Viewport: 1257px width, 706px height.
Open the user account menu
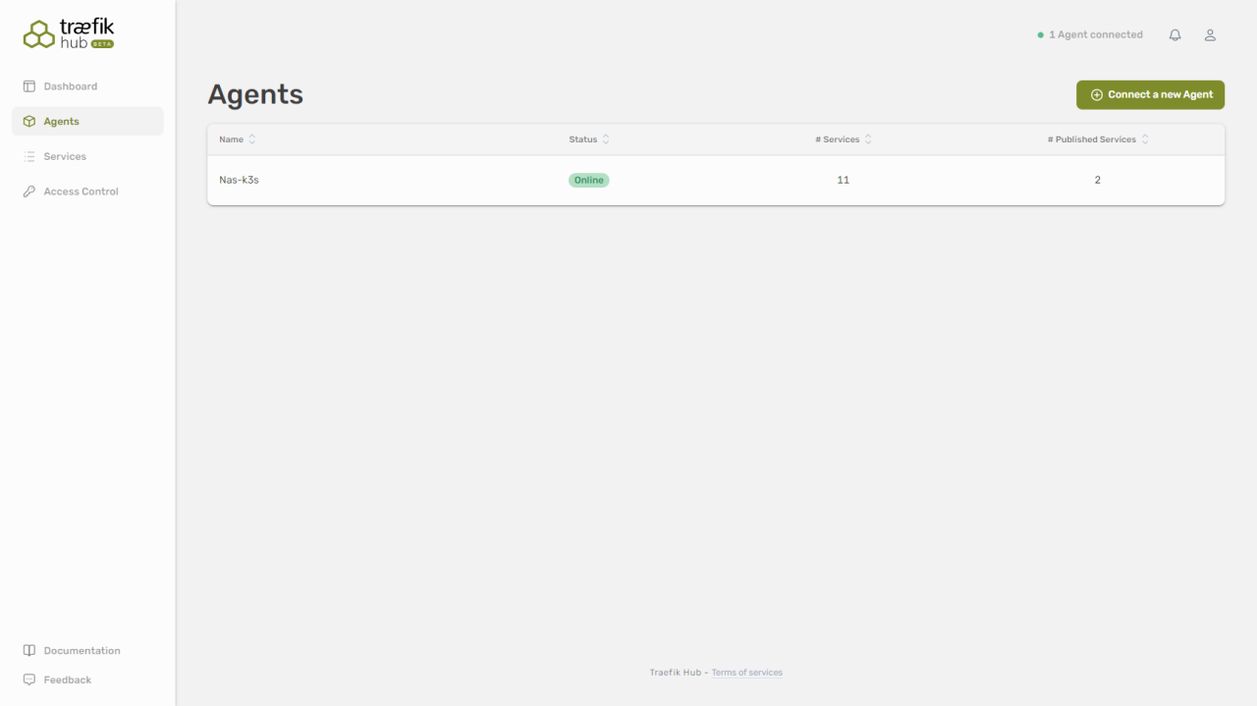click(x=1210, y=35)
